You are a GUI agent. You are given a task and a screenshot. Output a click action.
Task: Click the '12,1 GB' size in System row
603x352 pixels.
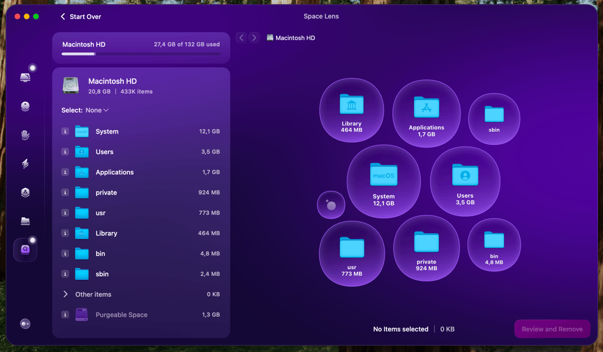click(210, 131)
